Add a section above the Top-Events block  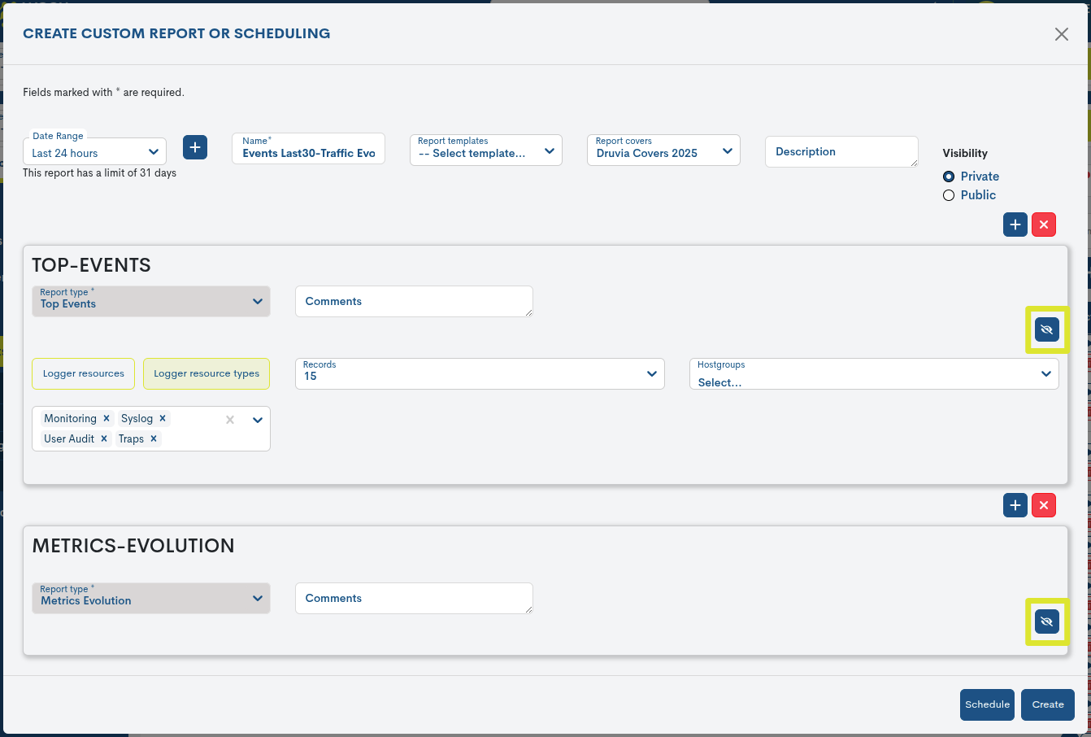pyautogui.click(x=1015, y=225)
